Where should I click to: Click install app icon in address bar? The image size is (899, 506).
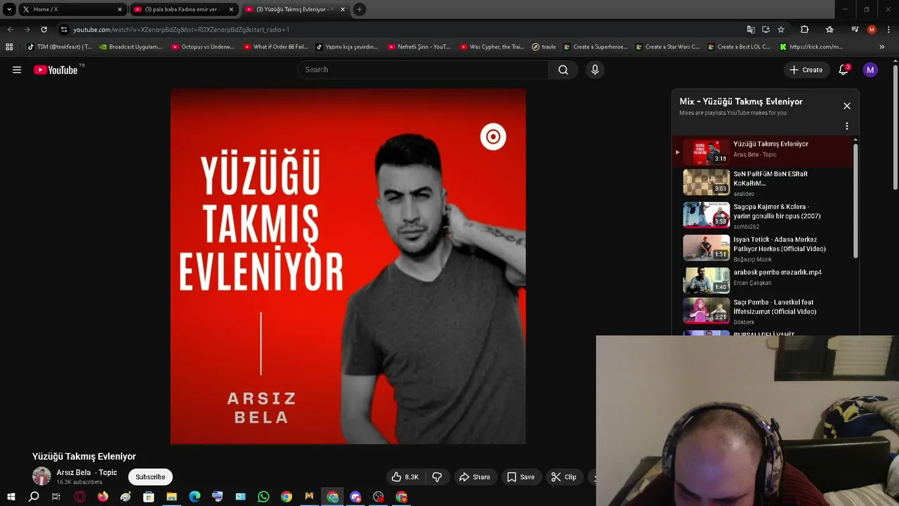(x=766, y=30)
